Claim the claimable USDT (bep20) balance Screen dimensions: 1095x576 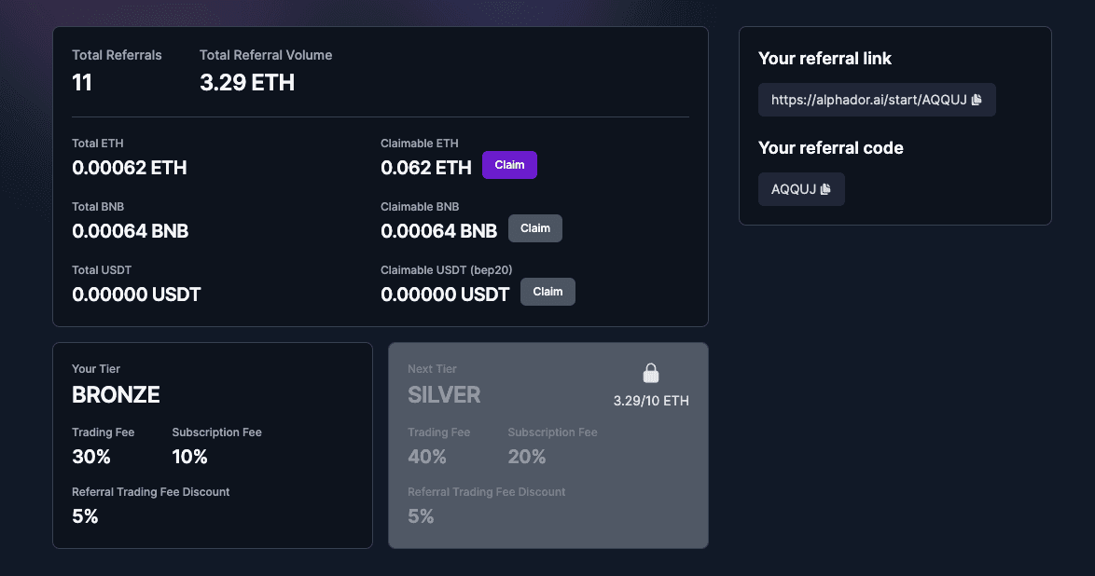pos(547,292)
